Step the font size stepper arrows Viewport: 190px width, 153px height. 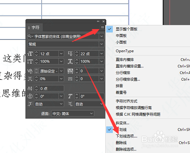(37, 54)
